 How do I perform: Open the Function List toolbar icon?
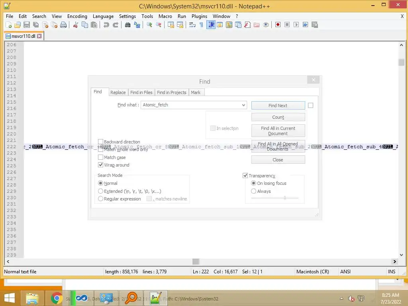coord(247,25)
